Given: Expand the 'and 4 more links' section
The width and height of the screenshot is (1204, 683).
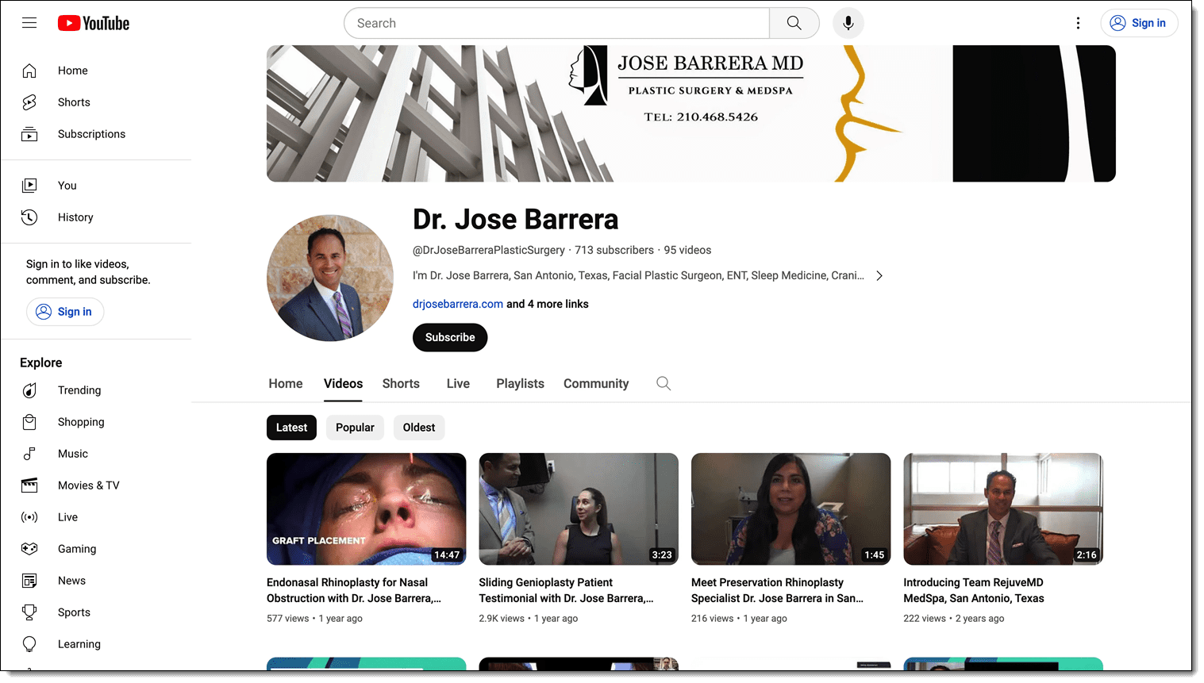Looking at the screenshot, I should tap(548, 304).
